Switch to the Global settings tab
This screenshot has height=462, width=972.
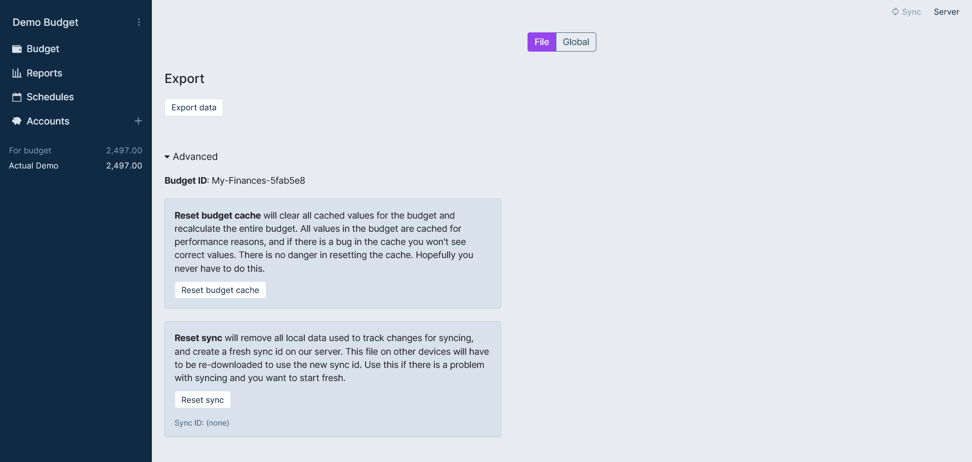tap(576, 42)
